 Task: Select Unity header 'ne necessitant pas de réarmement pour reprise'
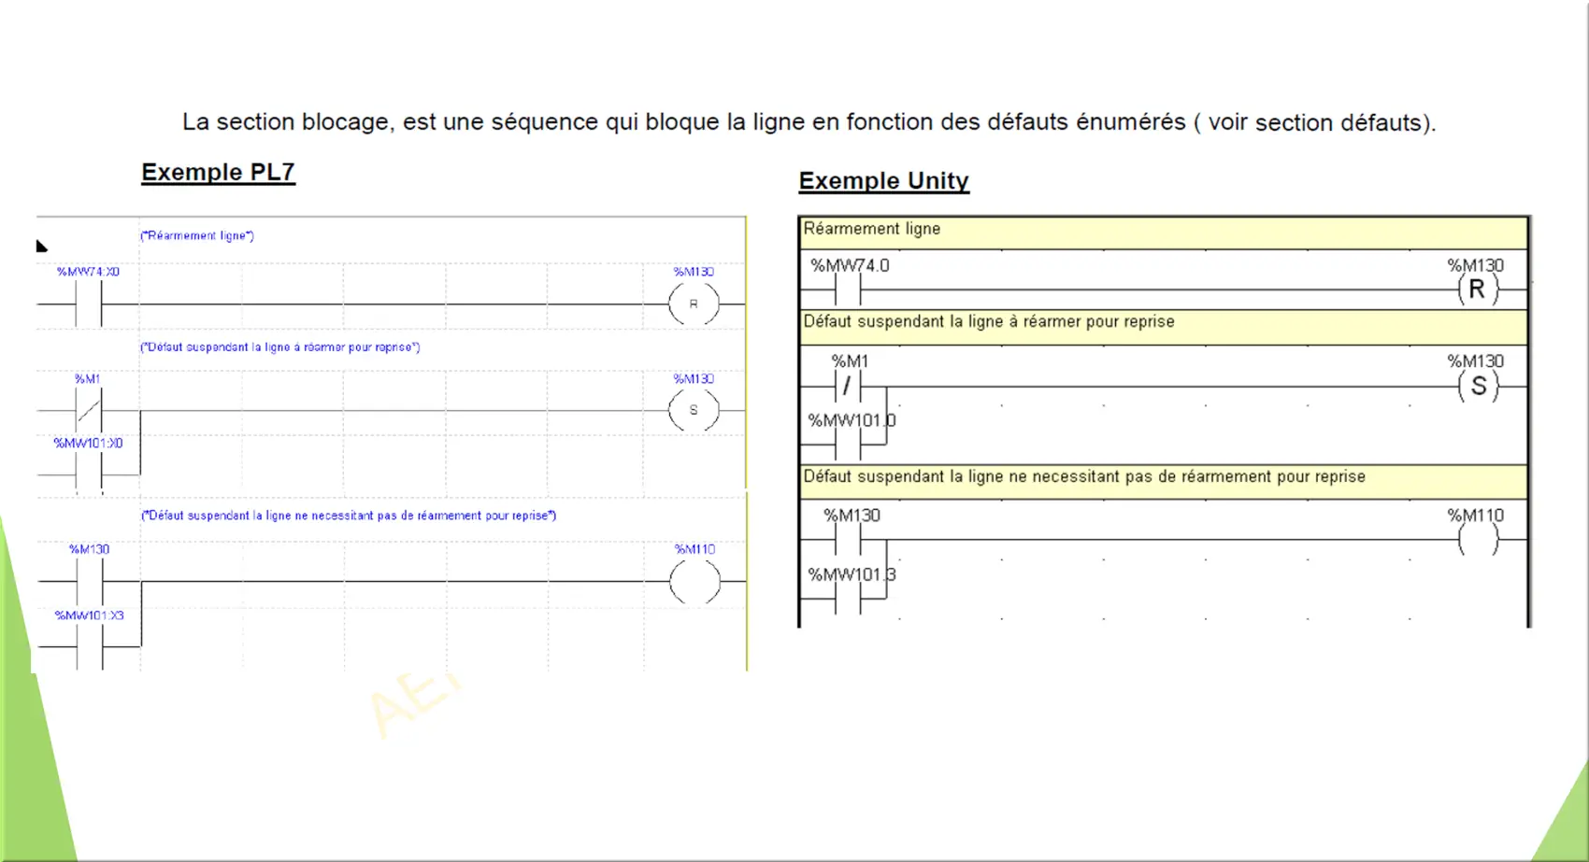point(1164,481)
